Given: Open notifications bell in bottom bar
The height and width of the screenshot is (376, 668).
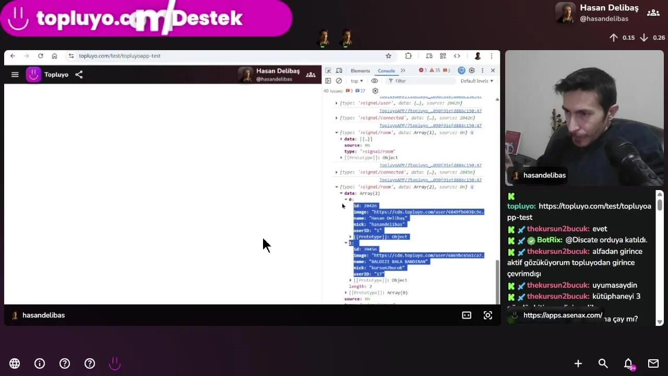Looking at the screenshot, I should pyautogui.click(x=629, y=364).
